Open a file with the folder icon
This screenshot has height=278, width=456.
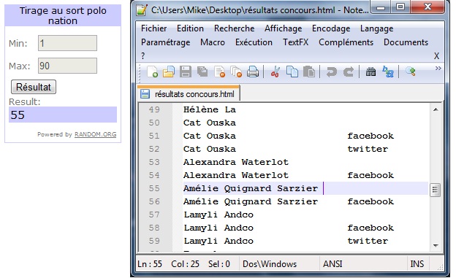click(169, 72)
